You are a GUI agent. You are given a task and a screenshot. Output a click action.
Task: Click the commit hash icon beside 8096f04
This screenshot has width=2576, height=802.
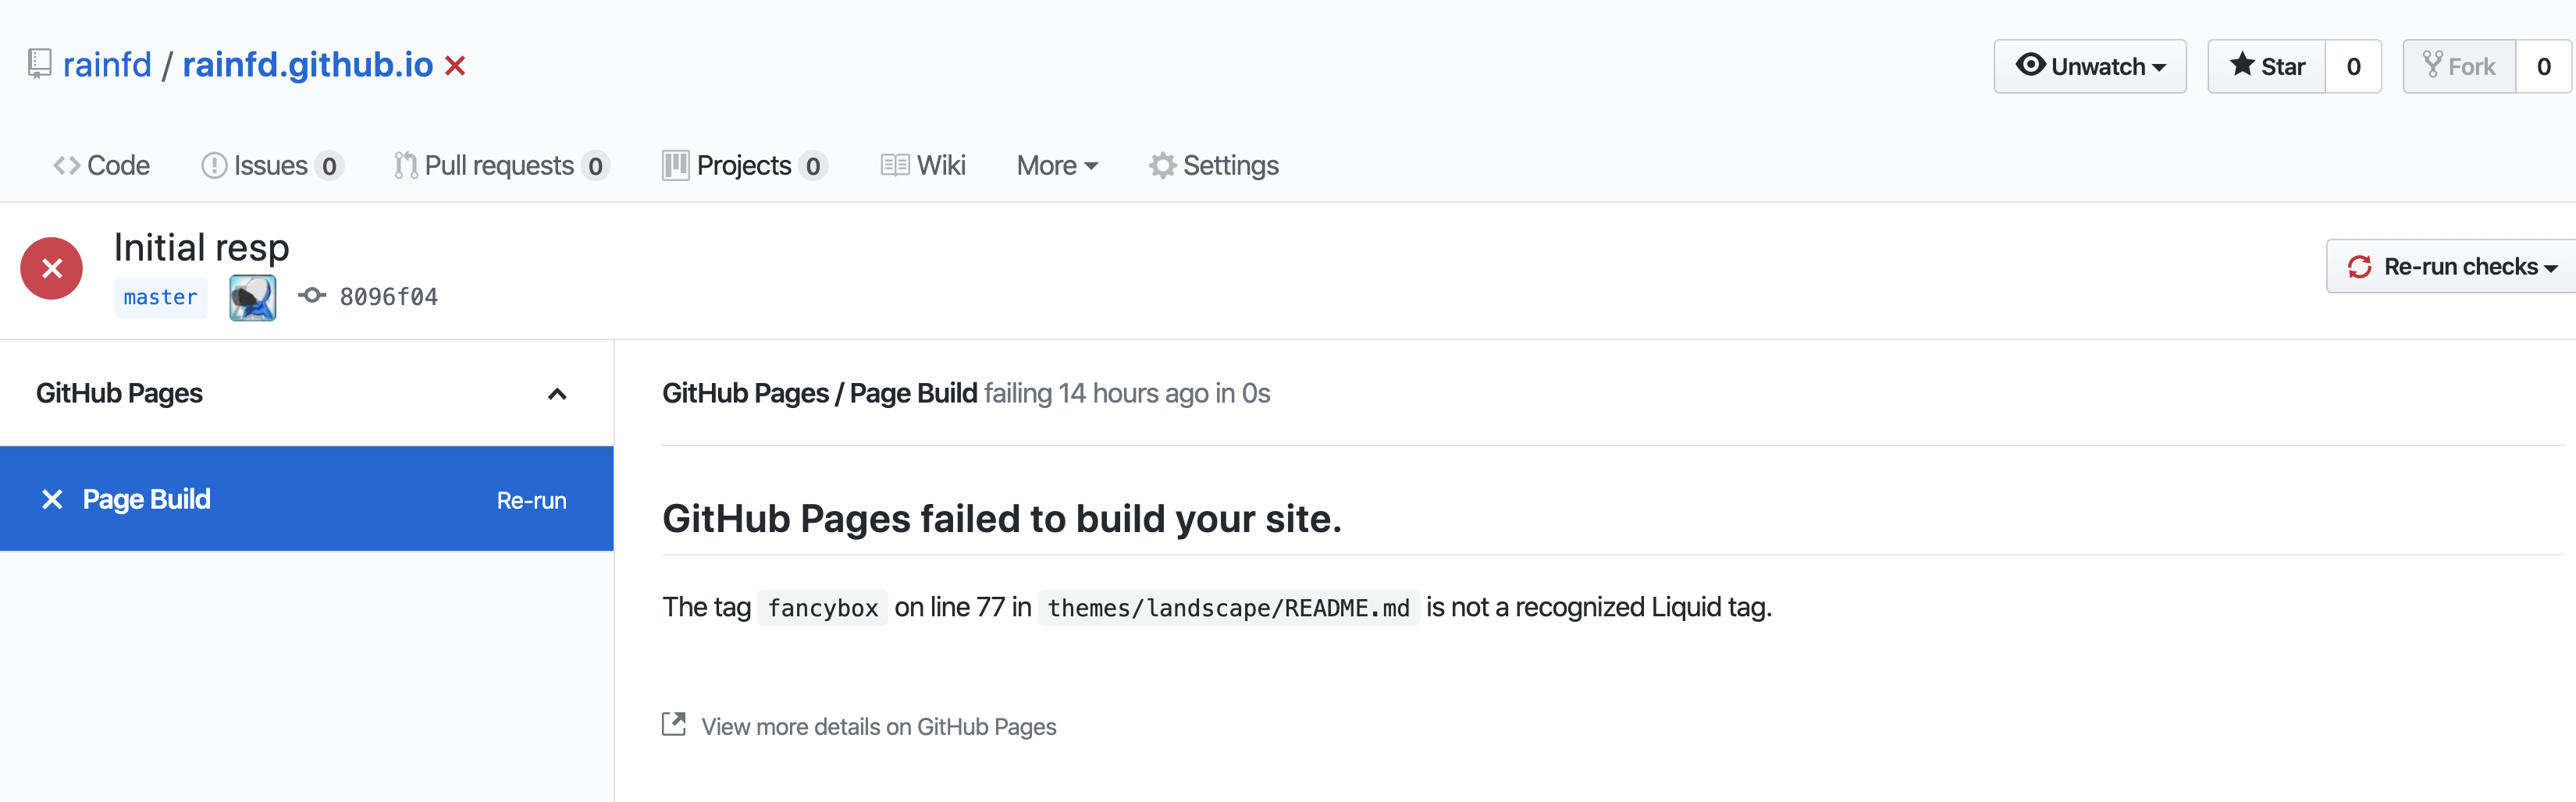311,296
